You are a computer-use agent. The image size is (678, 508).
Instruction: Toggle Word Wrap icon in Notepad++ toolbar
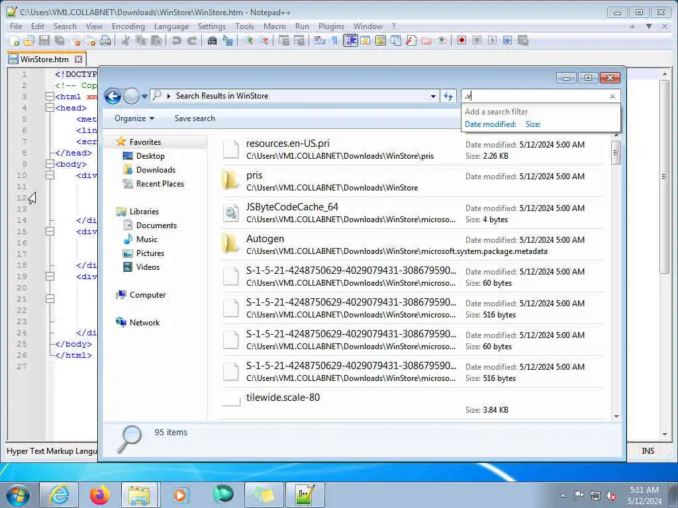tap(320, 40)
